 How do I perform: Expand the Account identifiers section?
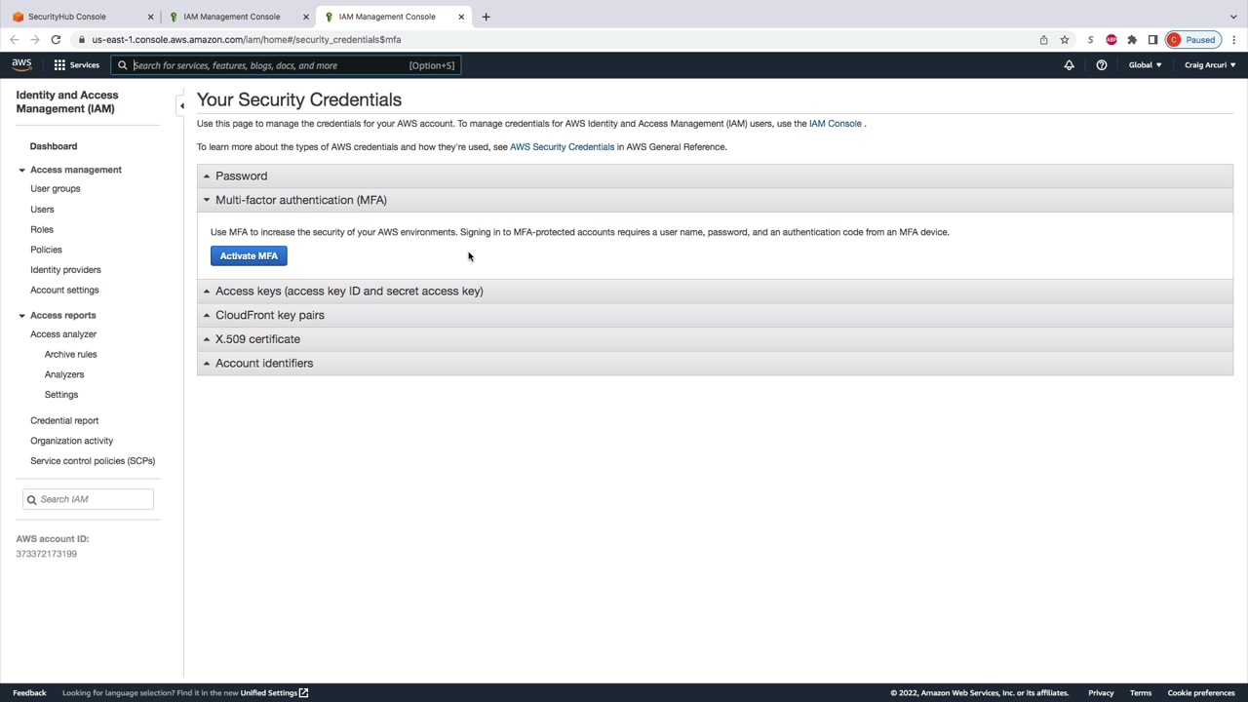(715, 363)
